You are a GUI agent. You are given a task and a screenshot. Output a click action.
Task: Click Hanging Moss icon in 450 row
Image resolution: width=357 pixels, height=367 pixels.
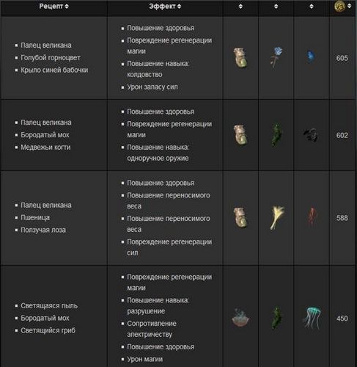pos(276,318)
